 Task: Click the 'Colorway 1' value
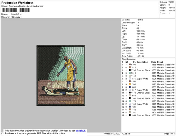coord(16,17)
